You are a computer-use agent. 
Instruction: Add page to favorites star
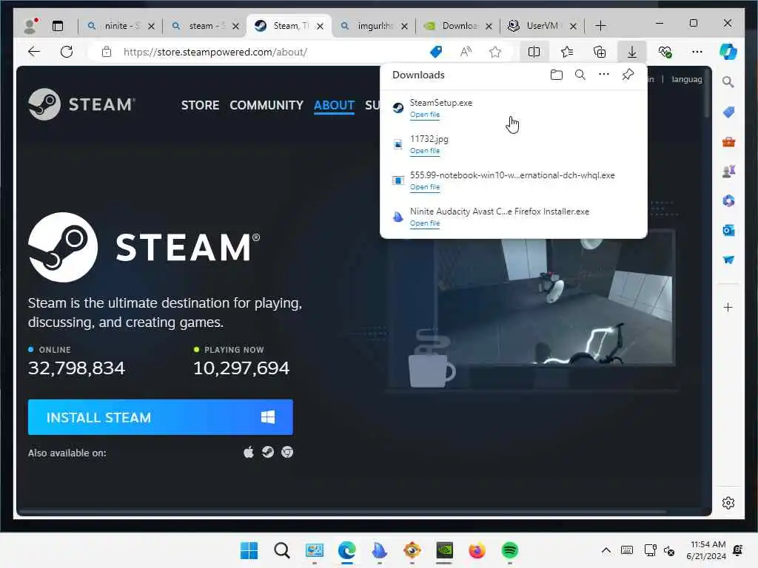[495, 52]
